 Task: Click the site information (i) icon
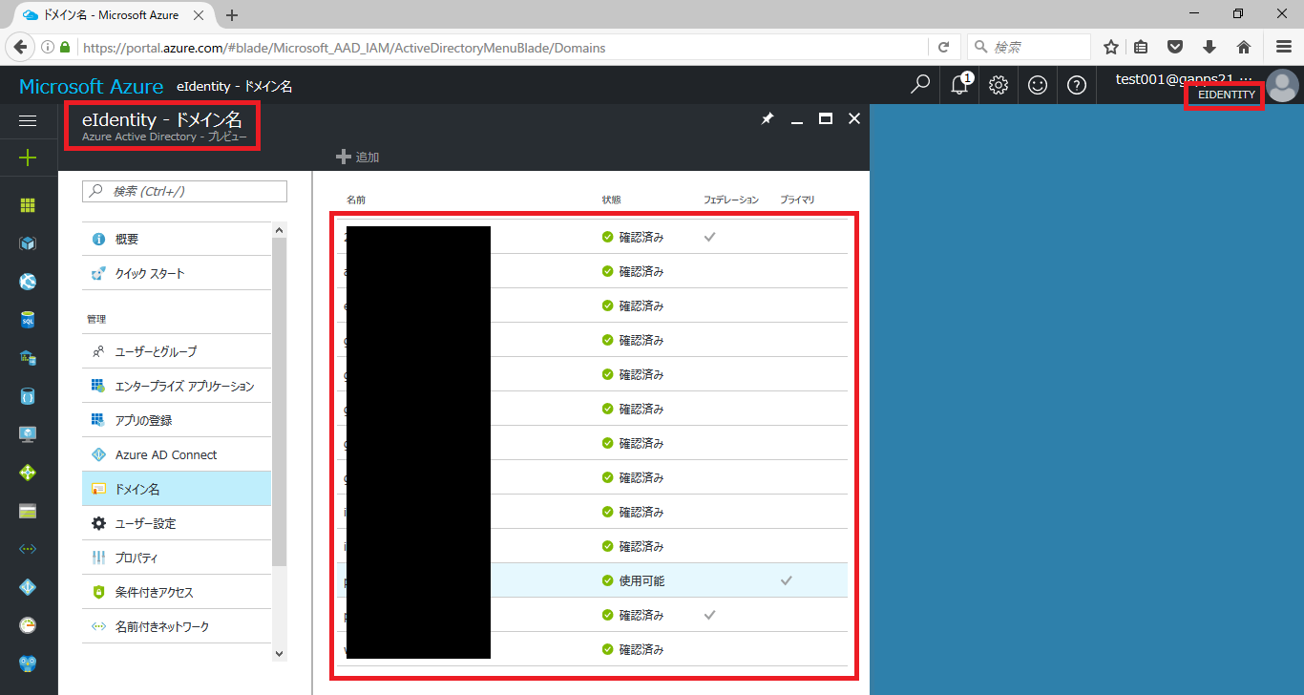point(47,47)
